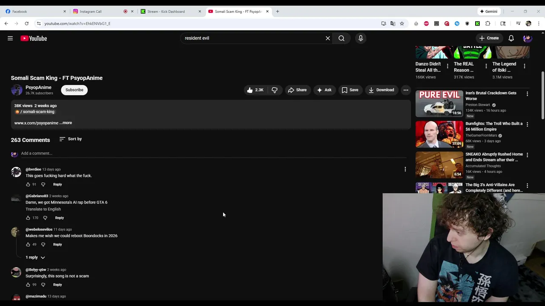Start voice search with the microphone
Image resolution: width=545 pixels, height=306 pixels.
361,38
